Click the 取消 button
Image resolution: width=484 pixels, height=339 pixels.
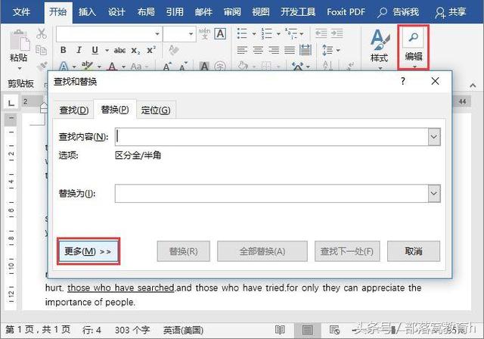pos(414,251)
